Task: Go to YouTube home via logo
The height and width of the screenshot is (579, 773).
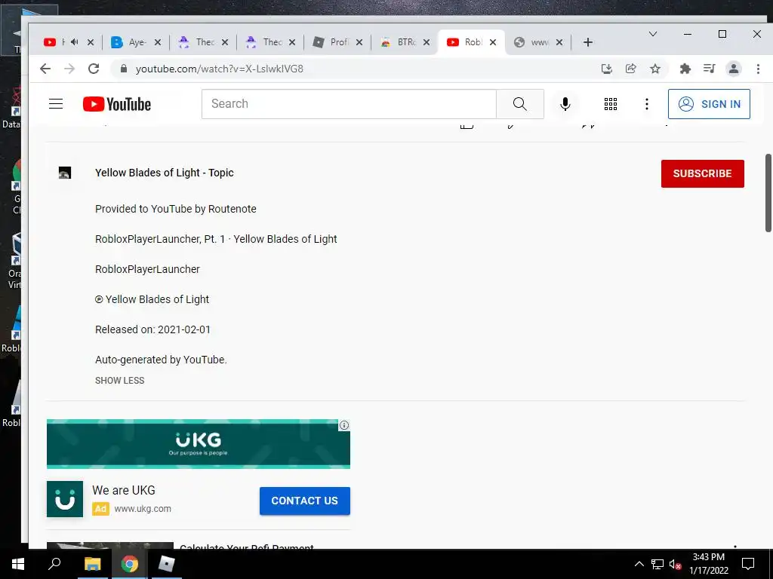Action: [117, 104]
